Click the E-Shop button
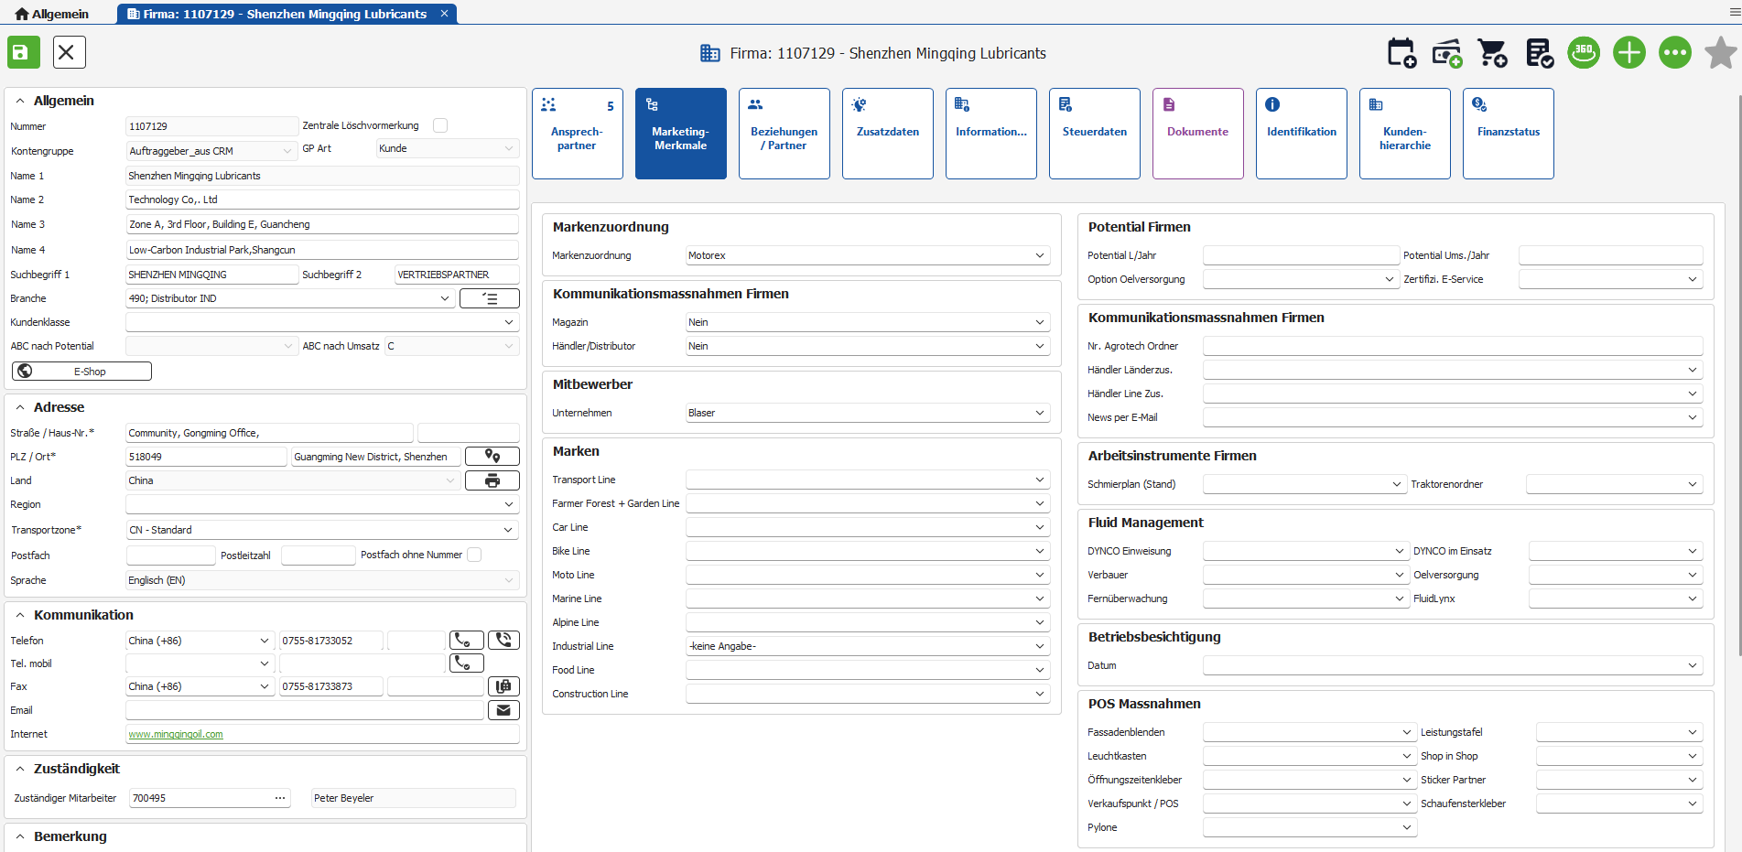 (82, 371)
